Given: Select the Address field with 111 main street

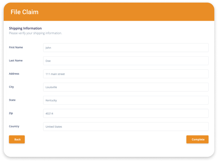Looking at the screenshot, I should point(126,74).
